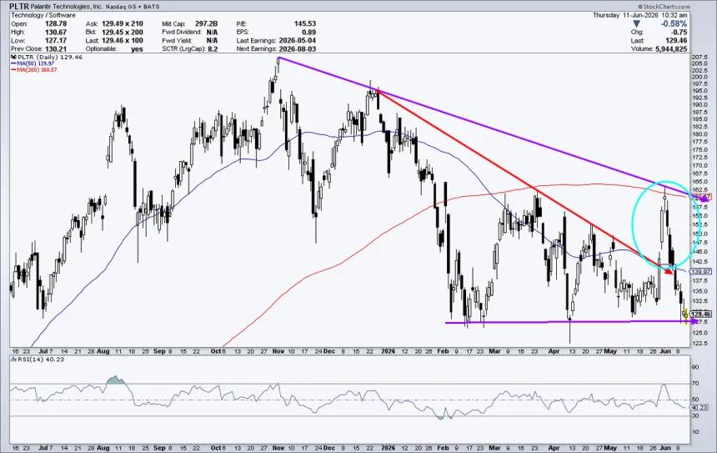Click the -0.58% percent change figure
The width and height of the screenshot is (717, 453).
coord(675,23)
